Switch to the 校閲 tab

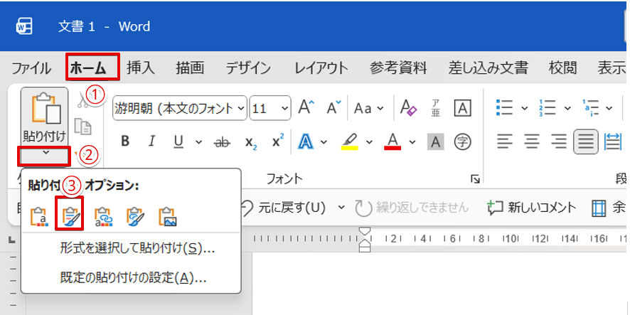coord(563,68)
